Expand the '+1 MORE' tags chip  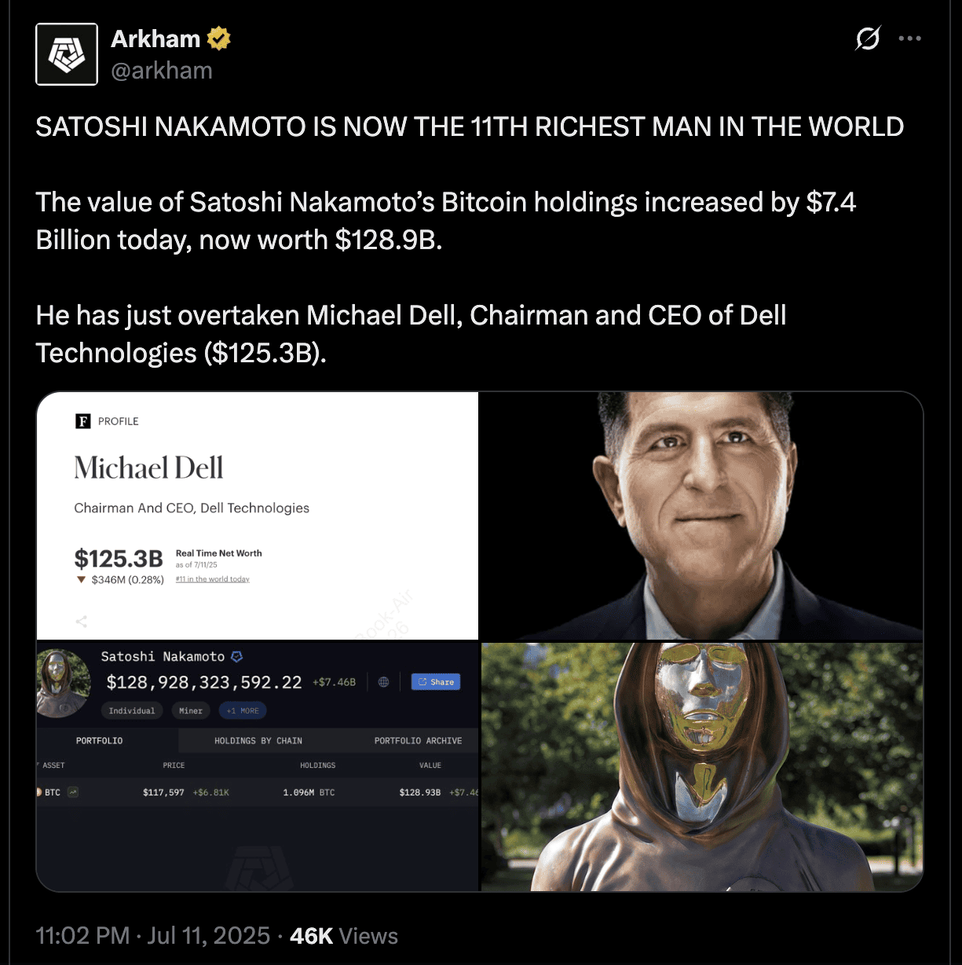pos(243,710)
